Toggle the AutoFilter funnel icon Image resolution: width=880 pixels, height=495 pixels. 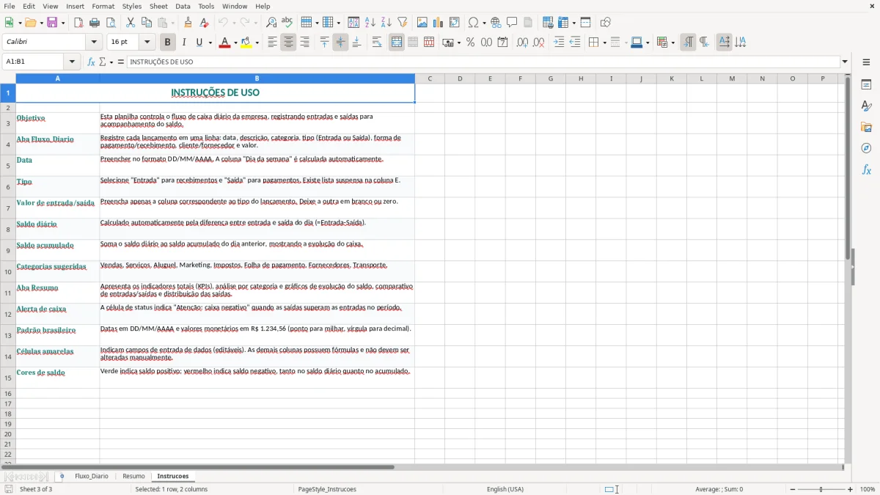tap(403, 23)
